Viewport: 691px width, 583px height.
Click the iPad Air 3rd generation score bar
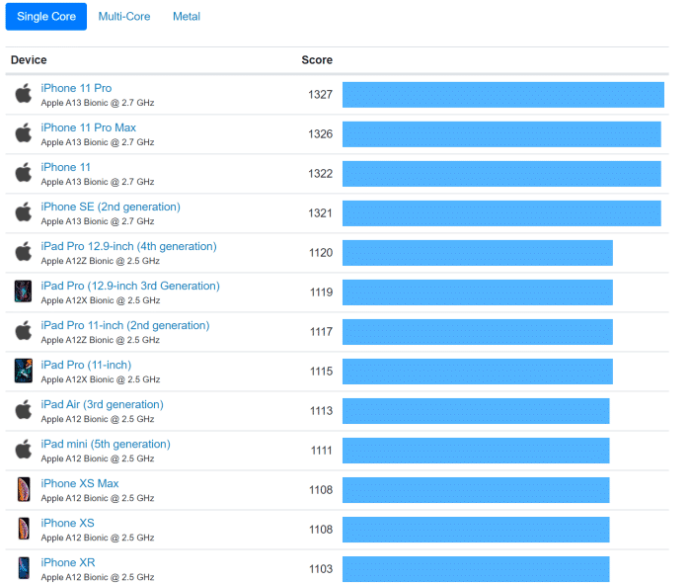(x=476, y=411)
